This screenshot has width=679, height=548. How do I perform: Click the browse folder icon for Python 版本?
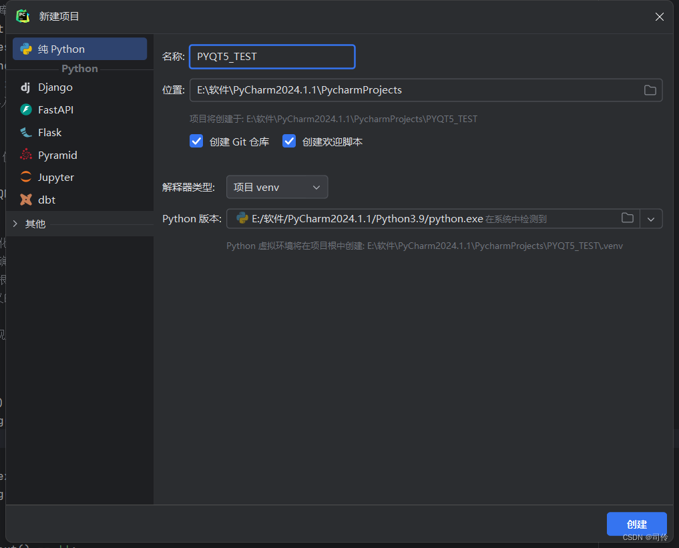627,218
